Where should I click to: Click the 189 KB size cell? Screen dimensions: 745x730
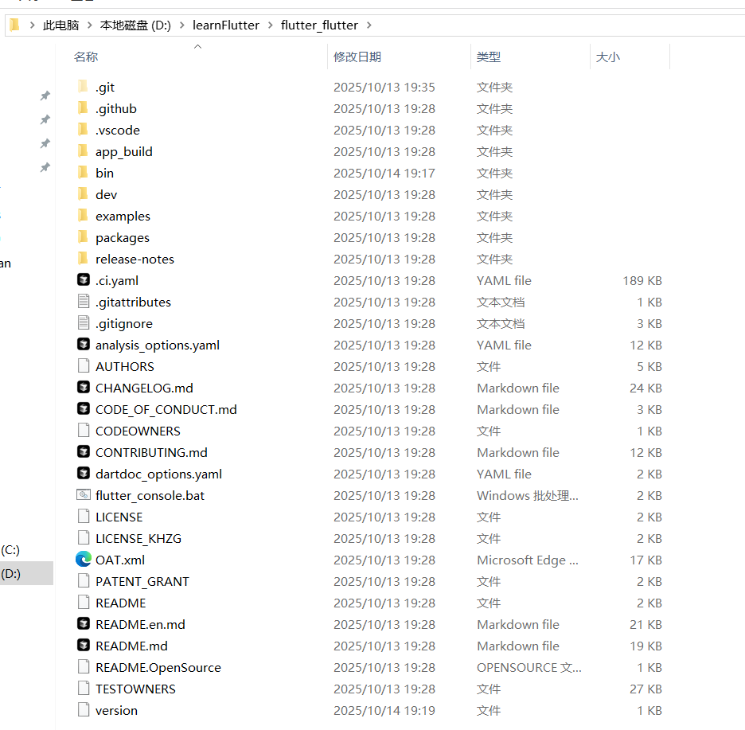click(x=642, y=280)
